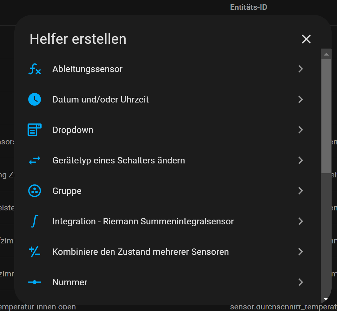Viewport: 337px width, 311px height.
Task: Expand the Ableitungssensor chevron arrow
Action: [x=301, y=69]
